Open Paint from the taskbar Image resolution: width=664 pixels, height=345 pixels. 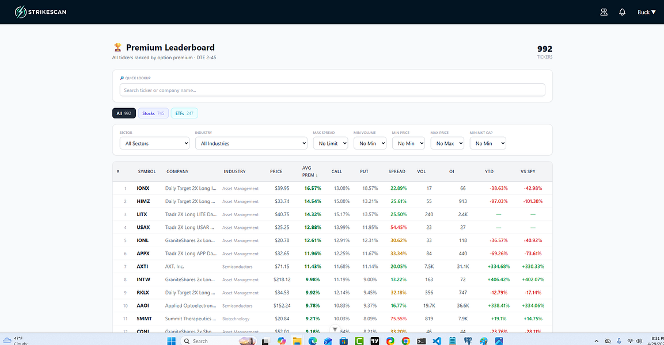coord(484,341)
